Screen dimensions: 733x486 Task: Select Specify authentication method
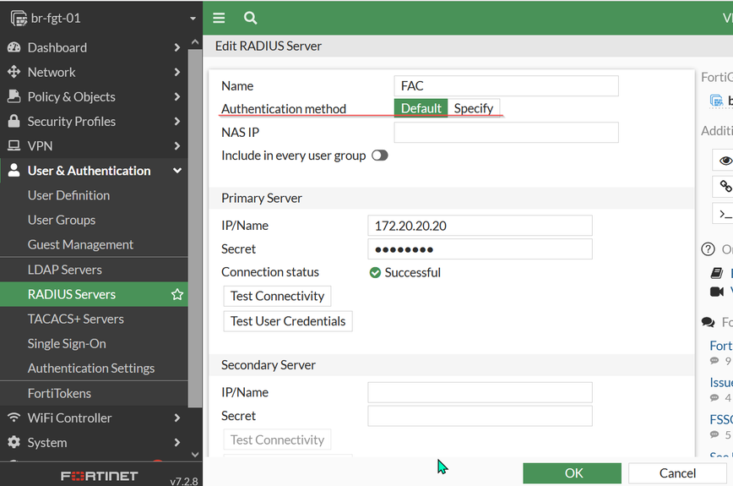tap(473, 108)
